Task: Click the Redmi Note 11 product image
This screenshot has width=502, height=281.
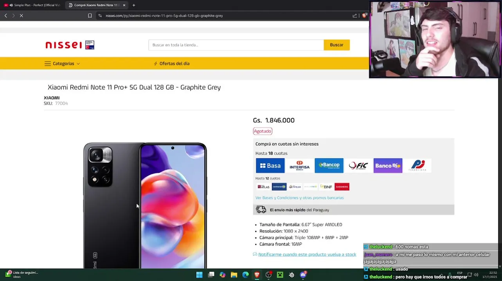Action: coord(145,205)
